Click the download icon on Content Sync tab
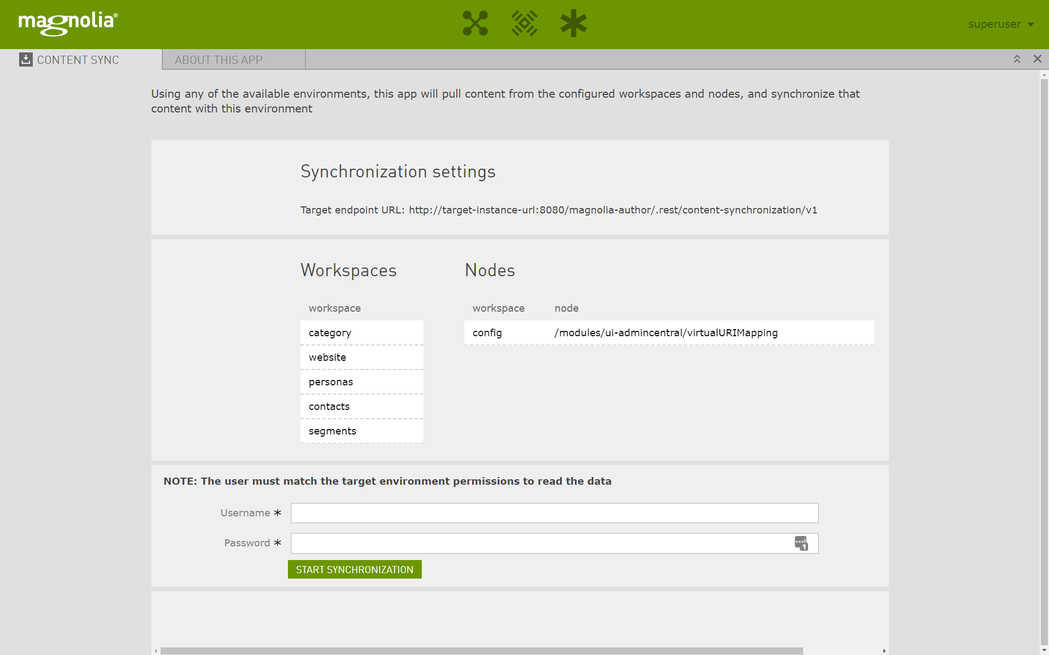The image size is (1049, 655). click(x=25, y=59)
